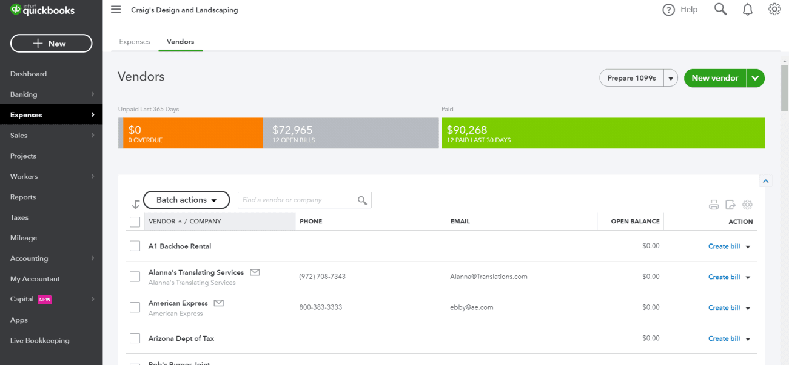Click Create bill for American Express
Image resolution: width=789 pixels, height=365 pixels.
tap(724, 308)
